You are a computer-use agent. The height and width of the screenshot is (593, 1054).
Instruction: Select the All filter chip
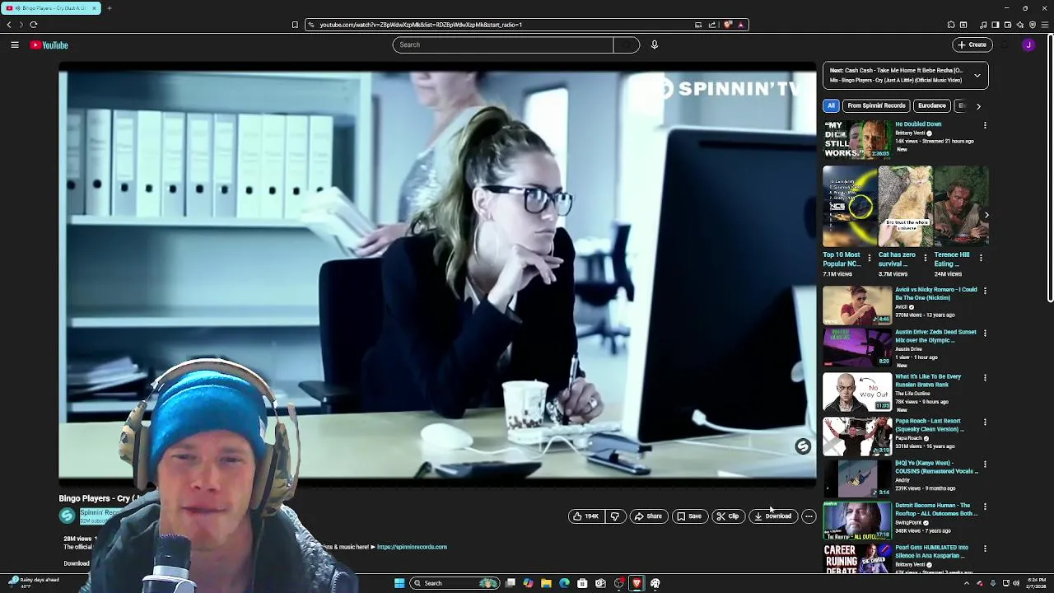point(831,105)
